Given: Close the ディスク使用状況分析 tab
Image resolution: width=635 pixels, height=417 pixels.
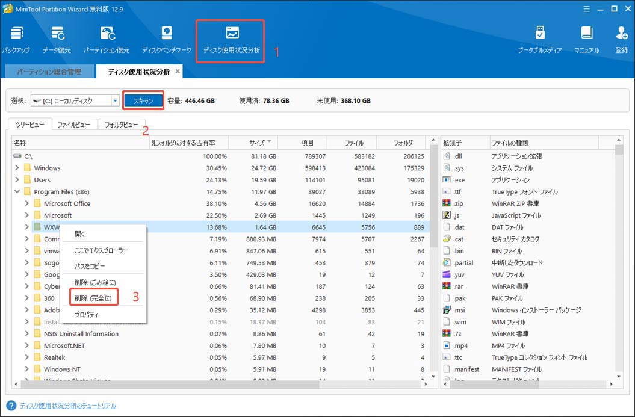Looking at the screenshot, I should pyautogui.click(x=178, y=71).
